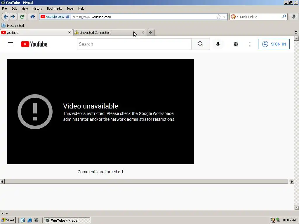Click the YouTube search magnifier button

200,44
